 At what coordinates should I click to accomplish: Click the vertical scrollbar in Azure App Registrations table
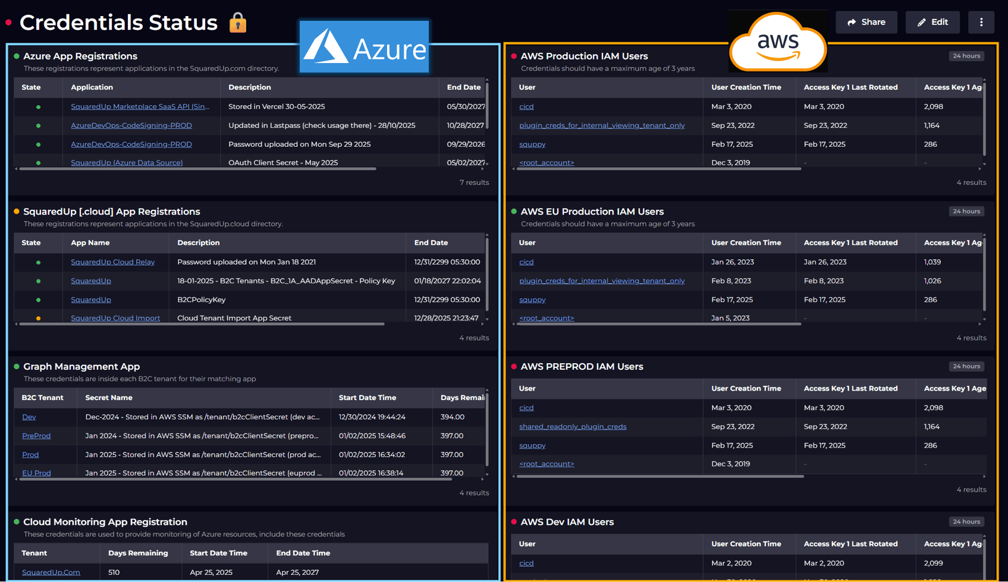click(487, 105)
